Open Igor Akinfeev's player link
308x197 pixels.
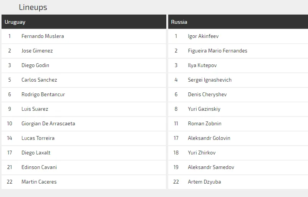coord(203,36)
